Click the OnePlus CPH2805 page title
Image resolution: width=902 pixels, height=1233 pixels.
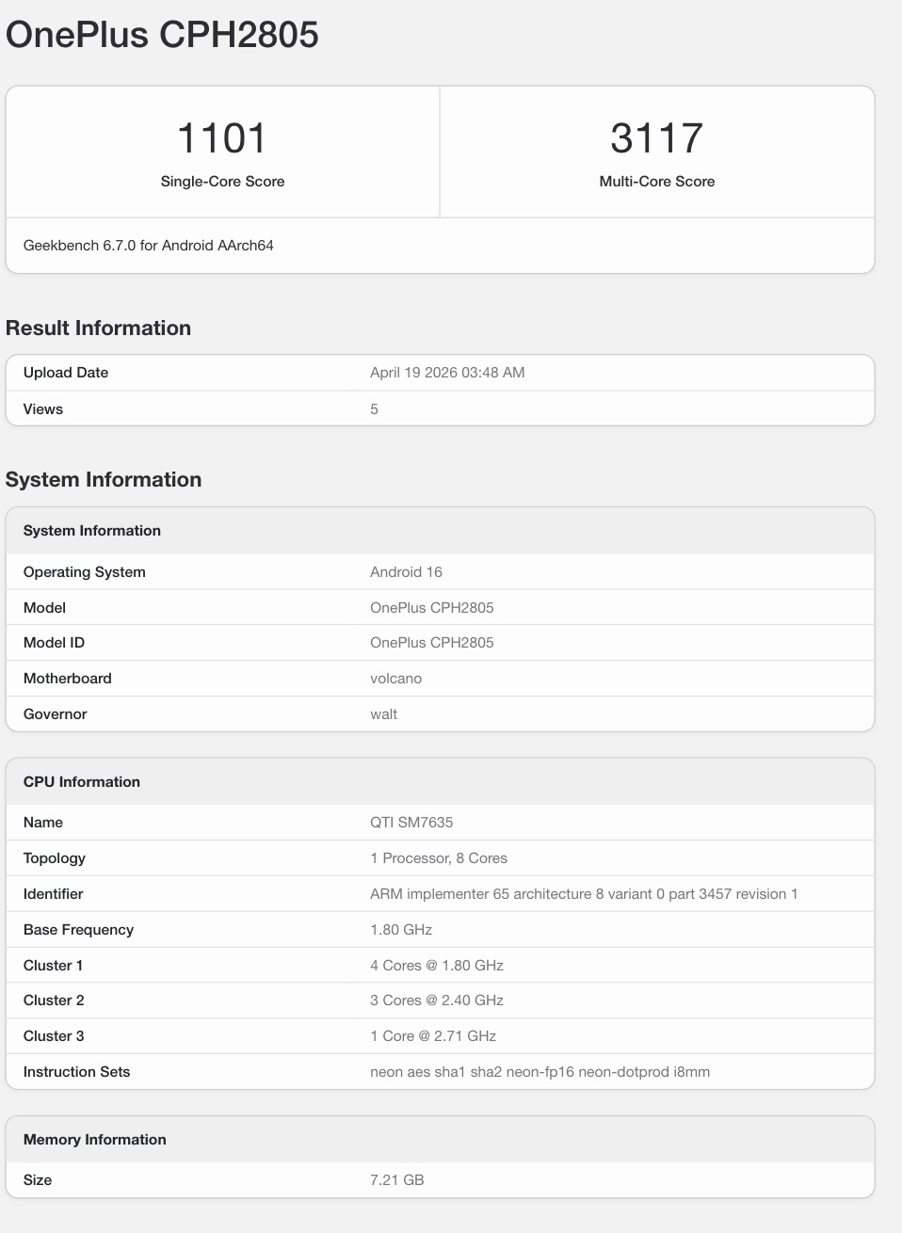162,36
